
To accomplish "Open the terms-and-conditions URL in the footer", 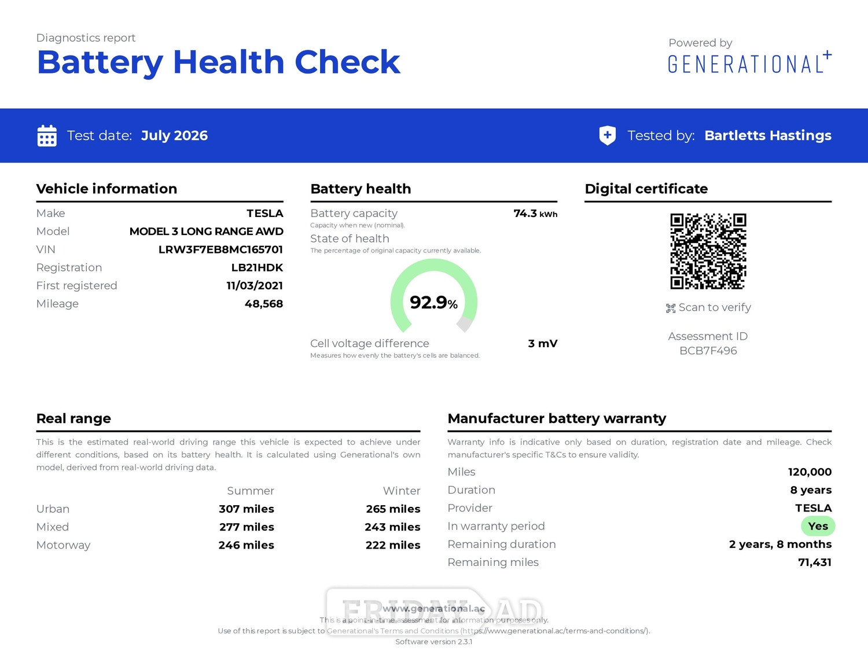I will (554, 631).
